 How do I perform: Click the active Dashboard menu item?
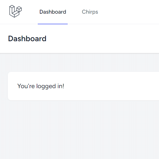[x=53, y=12]
